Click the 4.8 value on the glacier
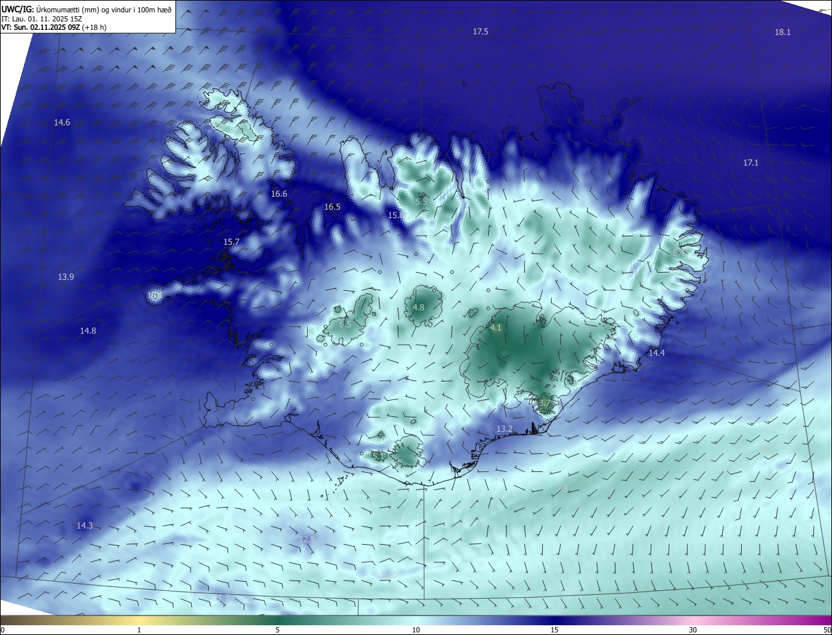The height and width of the screenshot is (635, 832). pos(419,308)
